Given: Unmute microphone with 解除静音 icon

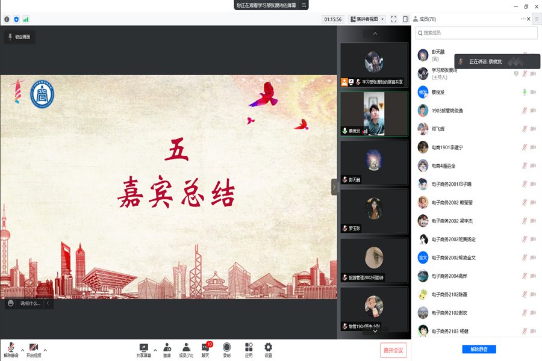Looking at the screenshot, I should pos(11,348).
